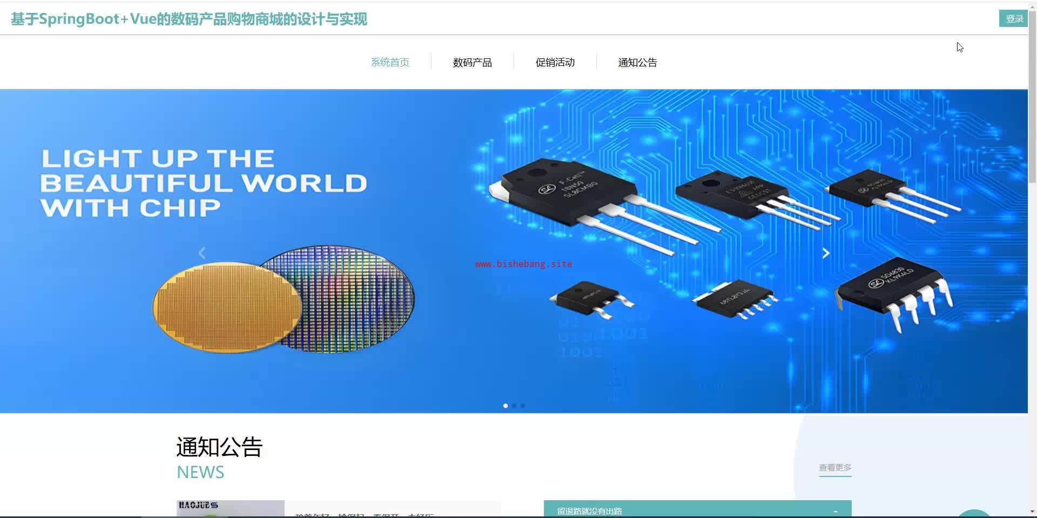Image resolution: width=1037 pixels, height=518 pixels.
Task: Click the page scrollbar thumb
Action: click(x=1032, y=97)
